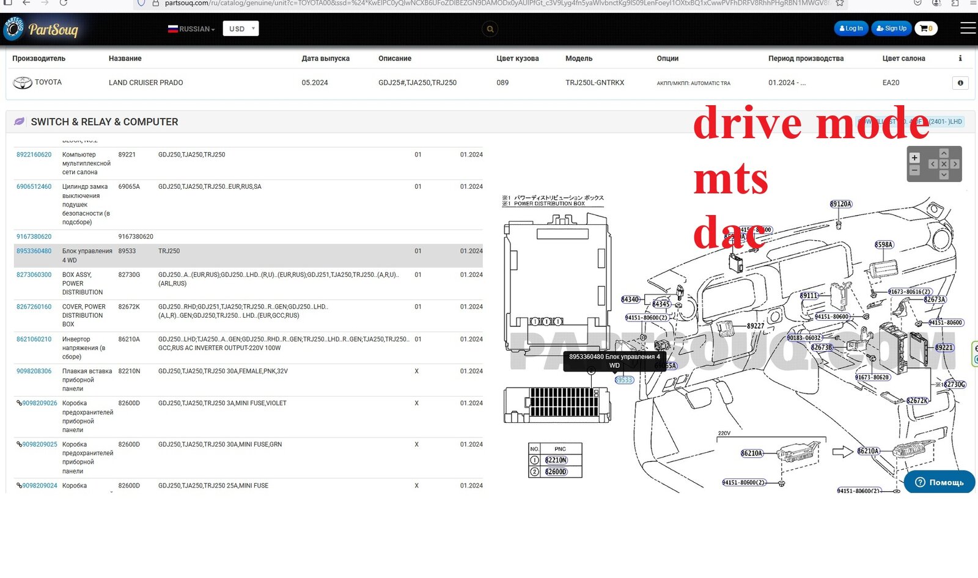Click callout 89120A in the diagram

[x=841, y=204]
